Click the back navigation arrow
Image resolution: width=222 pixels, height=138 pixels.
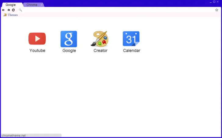point(3,10)
